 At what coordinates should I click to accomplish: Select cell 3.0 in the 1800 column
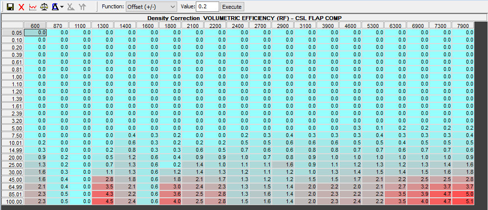click(170, 187)
